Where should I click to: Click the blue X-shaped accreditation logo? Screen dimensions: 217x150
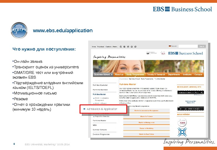point(182,132)
